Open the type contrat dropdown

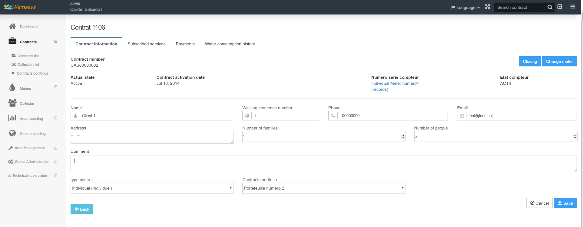click(152, 188)
